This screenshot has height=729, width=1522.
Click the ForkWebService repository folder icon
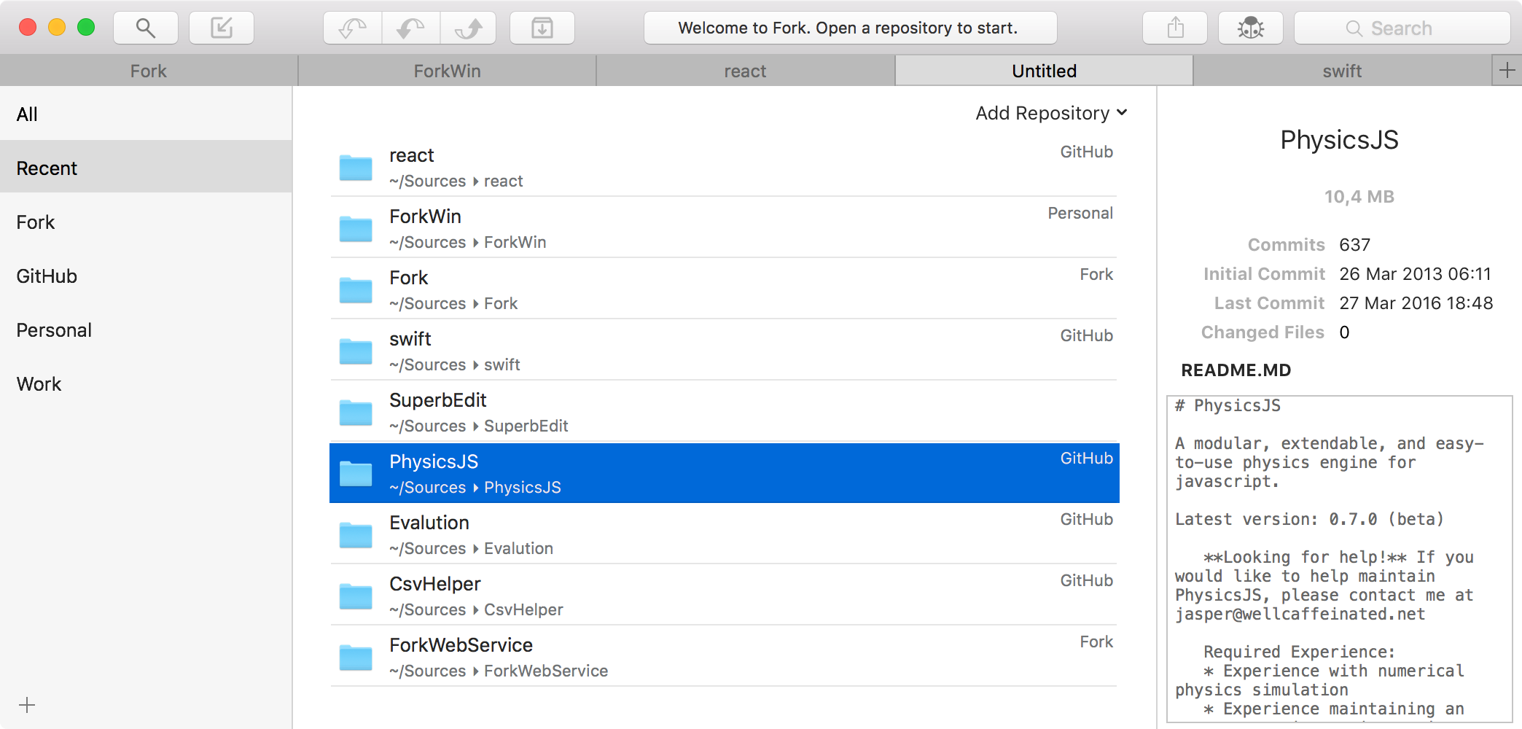click(356, 657)
